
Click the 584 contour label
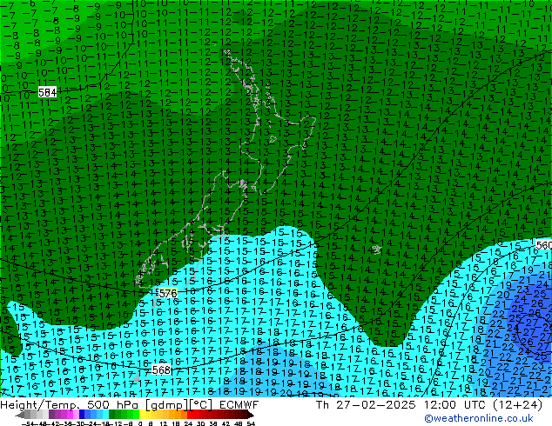coord(48,92)
